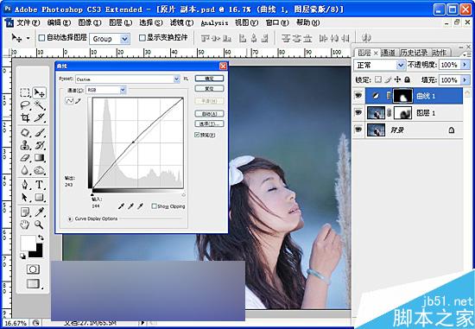Select the Lasso tool
Image resolution: width=475 pixels, height=329 pixels.
(x=25, y=105)
